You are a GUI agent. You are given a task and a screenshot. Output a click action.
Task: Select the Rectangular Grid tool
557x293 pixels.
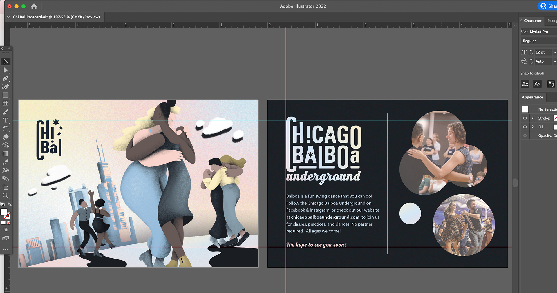click(x=6, y=103)
